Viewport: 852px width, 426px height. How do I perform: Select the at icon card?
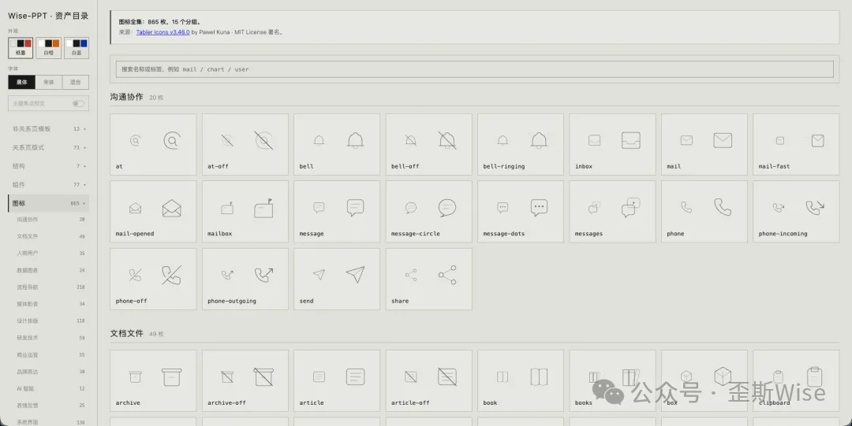tap(153, 144)
